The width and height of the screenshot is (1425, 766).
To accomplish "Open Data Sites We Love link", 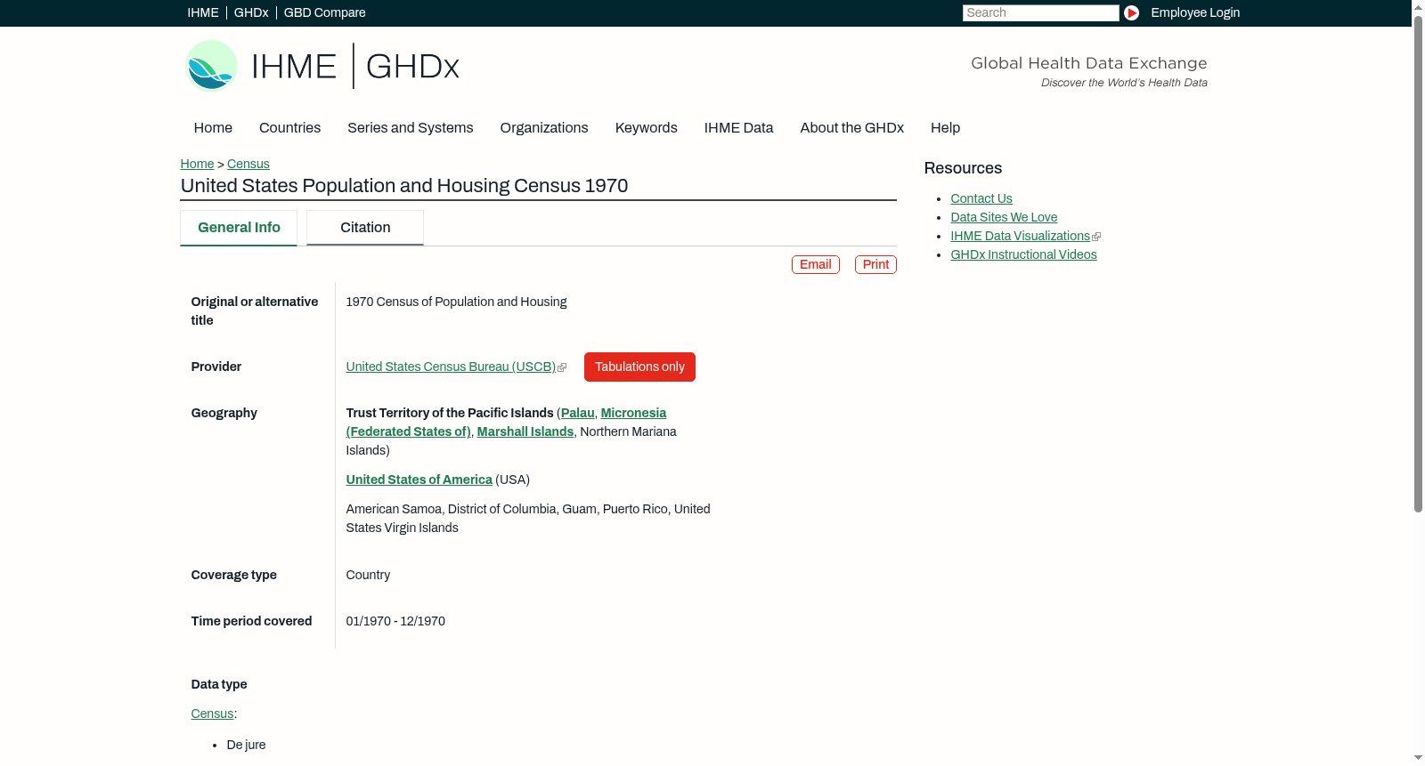I will [x=1004, y=217].
